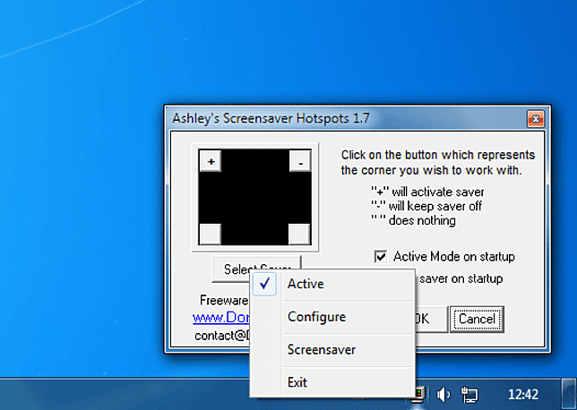The image size is (577, 410).
Task: Open the volume speaker icon in system tray
Action: pyautogui.click(x=443, y=394)
